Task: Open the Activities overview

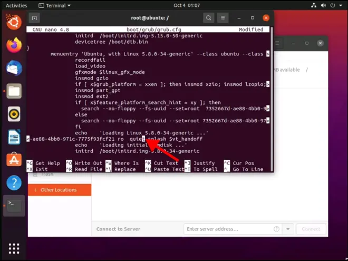Action: click(16, 5)
